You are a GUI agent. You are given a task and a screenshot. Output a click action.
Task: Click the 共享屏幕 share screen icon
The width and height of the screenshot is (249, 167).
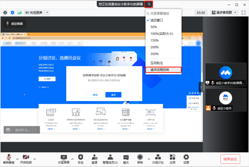tap(64, 158)
